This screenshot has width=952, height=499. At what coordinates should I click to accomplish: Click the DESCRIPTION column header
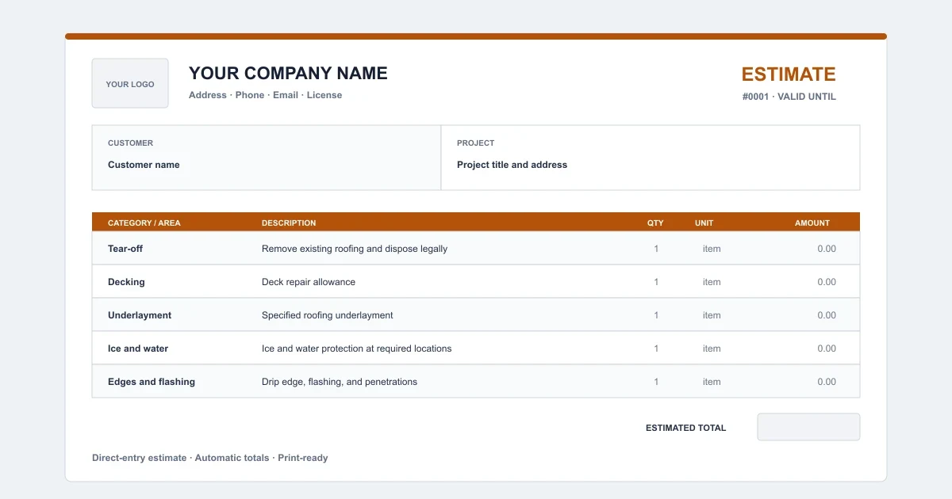(x=289, y=223)
